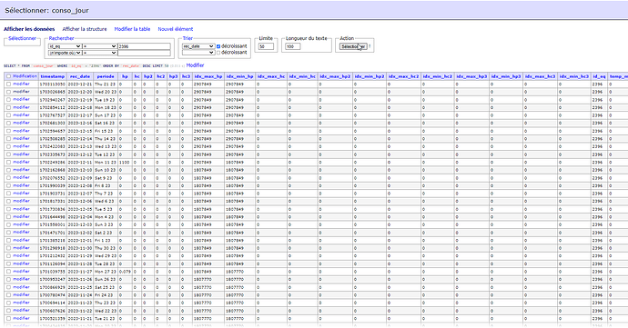Select hp cell with value 0.079
This screenshot has width=628, height=328.
click(125, 272)
